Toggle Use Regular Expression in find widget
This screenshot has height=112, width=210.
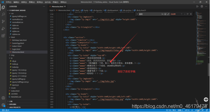168,14
